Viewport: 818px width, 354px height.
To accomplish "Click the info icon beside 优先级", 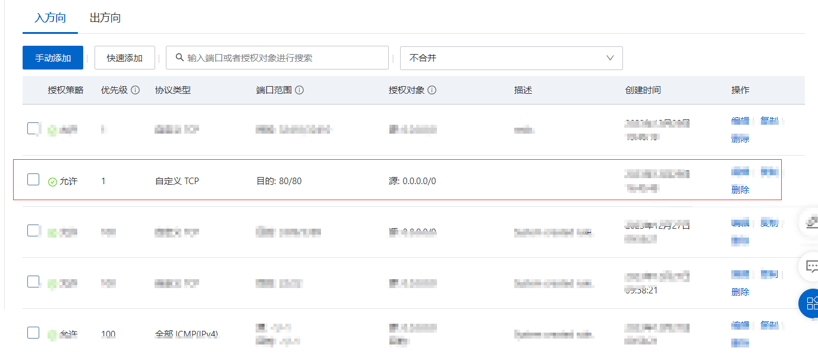I will [x=135, y=90].
